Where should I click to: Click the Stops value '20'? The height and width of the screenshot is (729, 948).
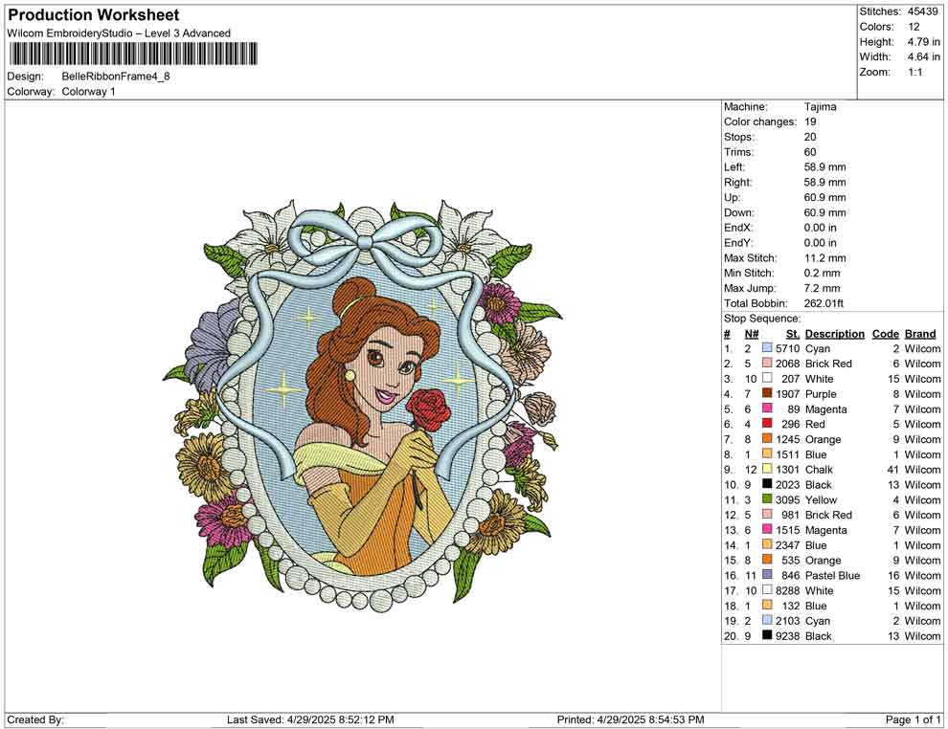click(810, 137)
